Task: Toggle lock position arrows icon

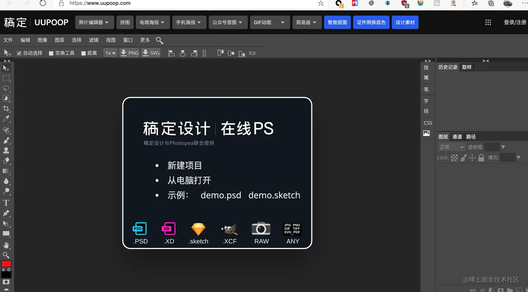Action: [472, 158]
